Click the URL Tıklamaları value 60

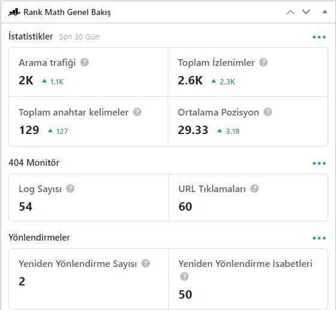point(185,206)
